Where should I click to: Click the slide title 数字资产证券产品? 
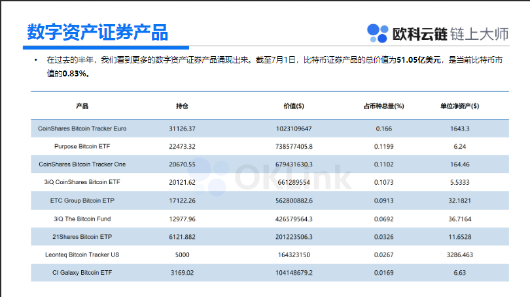coord(97,33)
